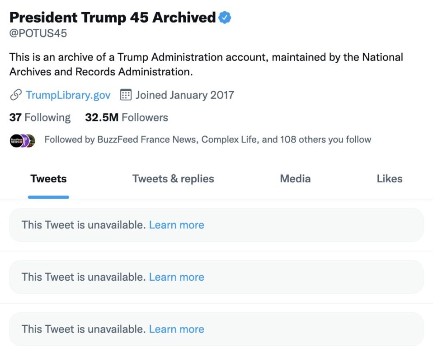The height and width of the screenshot is (352, 433).
Task: Switch to the Tweets tab
Action: click(x=48, y=179)
